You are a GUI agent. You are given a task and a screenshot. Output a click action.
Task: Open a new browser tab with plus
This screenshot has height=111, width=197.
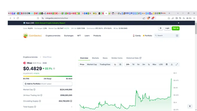(x=169, y=13)
